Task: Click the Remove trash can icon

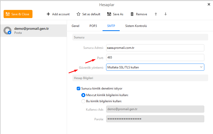Action: (132, 14)
